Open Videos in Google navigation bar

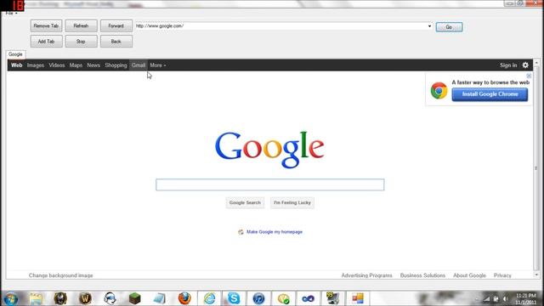(57, 65)
